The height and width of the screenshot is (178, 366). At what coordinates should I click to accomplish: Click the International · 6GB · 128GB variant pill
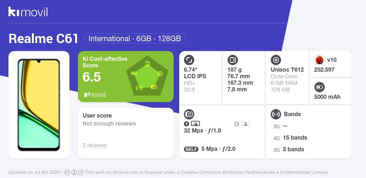point(135,38)
